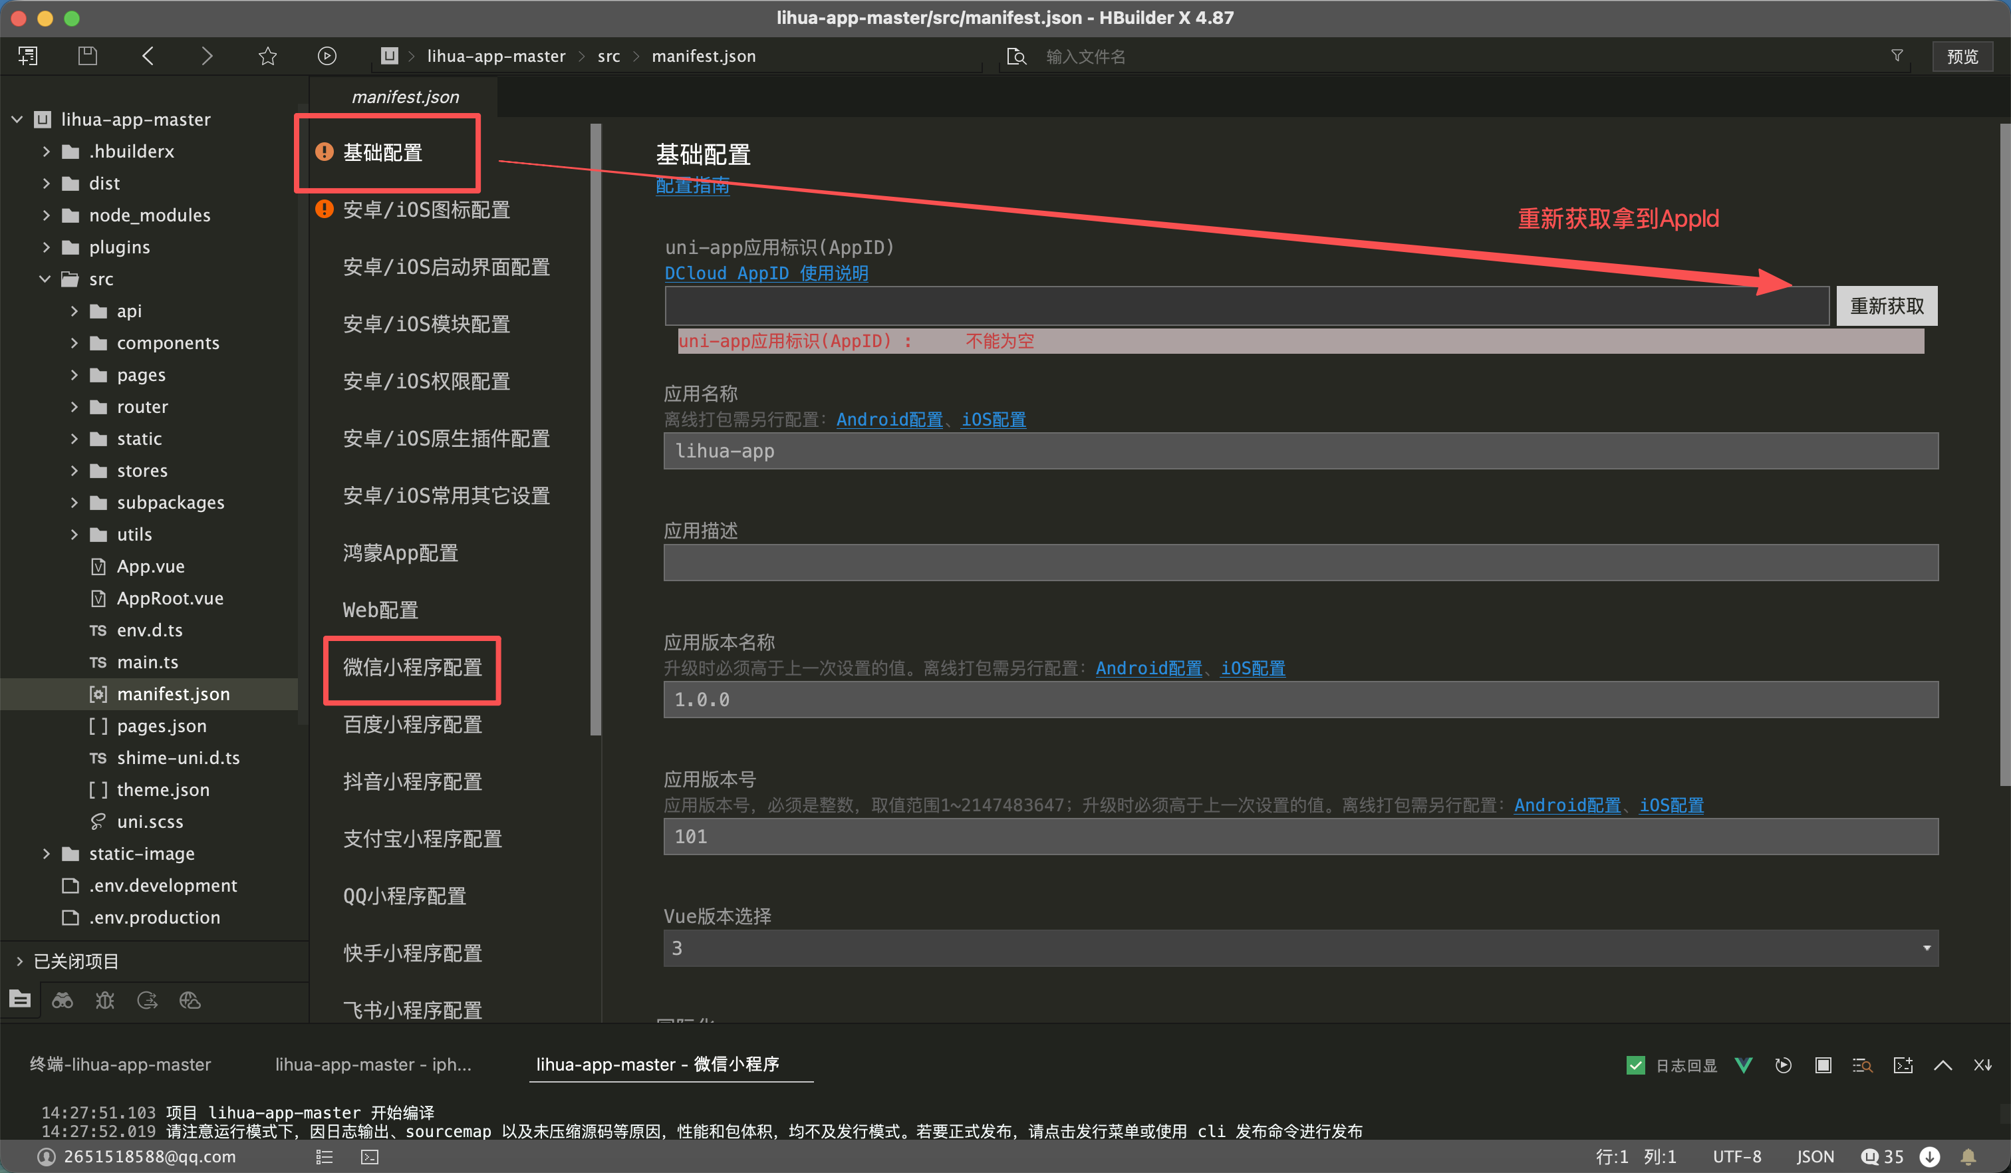Open the DCloud AppID 使用说明 link
Screen dimensions: 2011x1173
tap(766, 273)
